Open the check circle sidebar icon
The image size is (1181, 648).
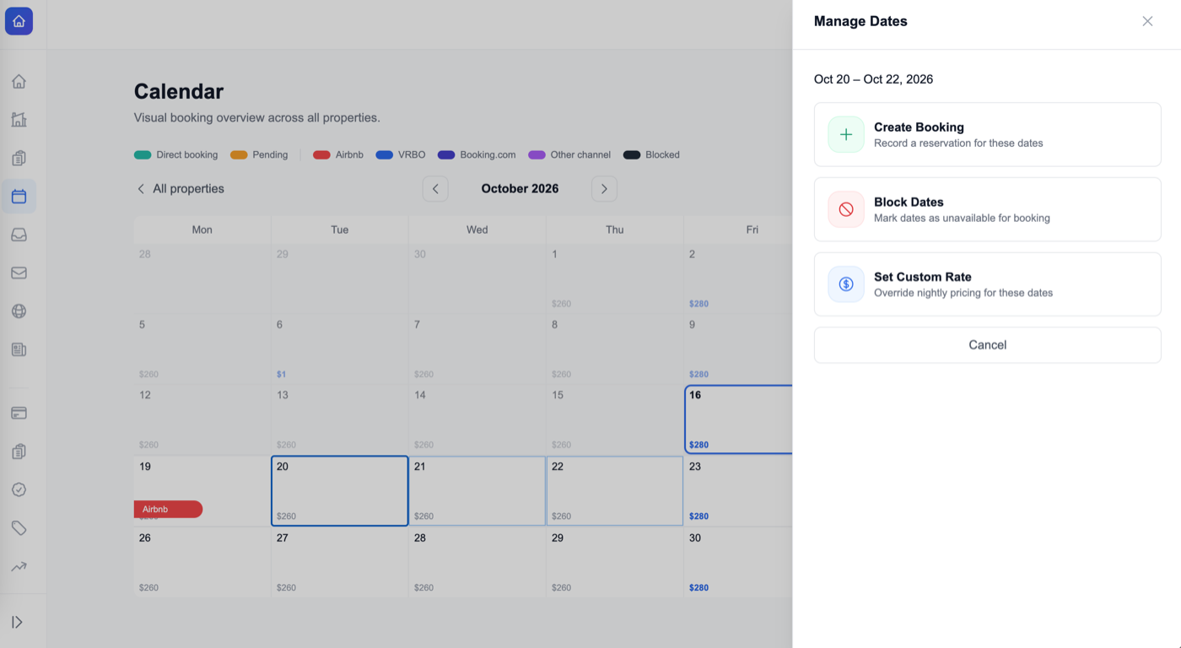point(19,489)
